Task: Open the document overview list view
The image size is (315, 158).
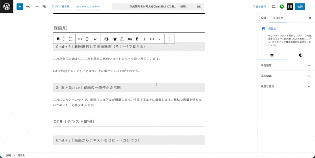Action: (44, 7)
